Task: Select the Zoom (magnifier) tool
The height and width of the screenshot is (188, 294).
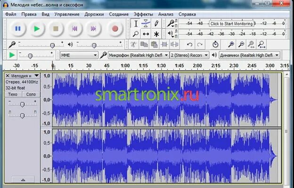Action: [x=136, y=34]
